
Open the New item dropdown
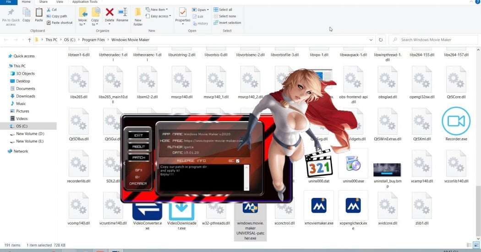pos(157,10)
